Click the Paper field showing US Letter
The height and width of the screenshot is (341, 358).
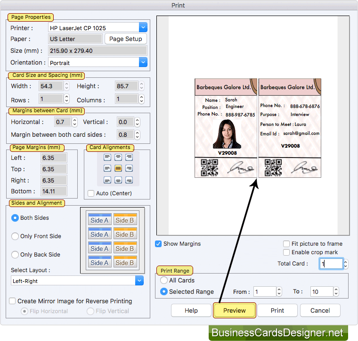(x=75, y=39)
